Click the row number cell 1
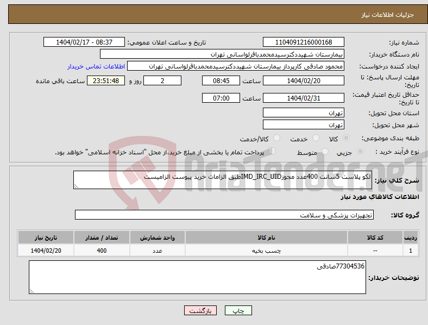 411,251
